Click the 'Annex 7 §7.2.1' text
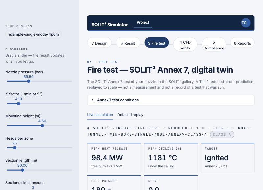Image resolution: width=263 pixels, height=190 pixels. click(x=216, y=166)
